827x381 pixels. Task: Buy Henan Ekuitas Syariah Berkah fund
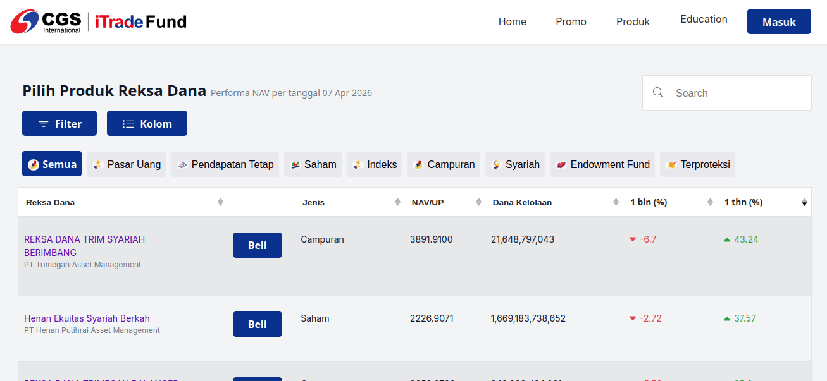(258, 324)
